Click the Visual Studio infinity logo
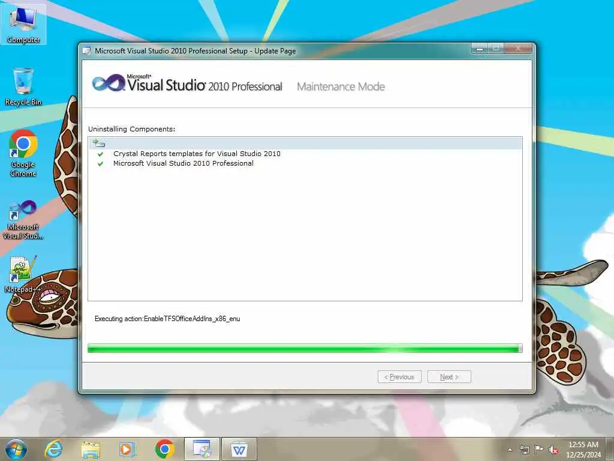614x461 pixels. click(109, 83)
